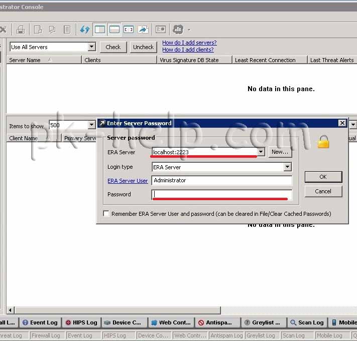This screenshot has height=341, width=357.
Task: Click the greyed Web Contr... entry
Action: [x=190, y=335]
